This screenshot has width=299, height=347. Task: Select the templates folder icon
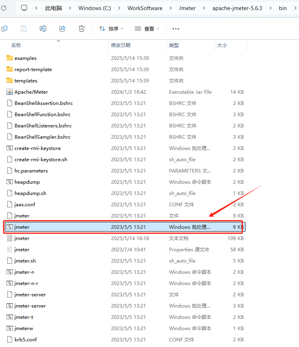pos(10,80)
